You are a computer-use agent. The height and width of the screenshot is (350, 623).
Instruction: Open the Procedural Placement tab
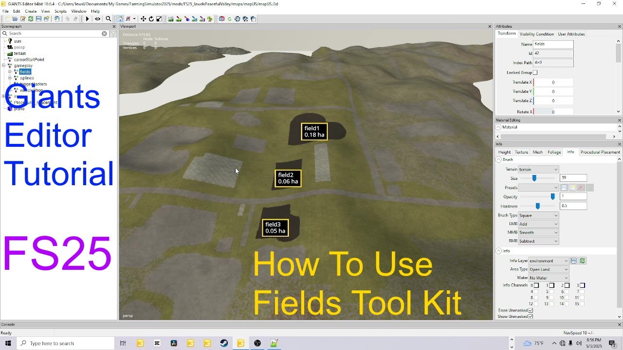[600, 152]
